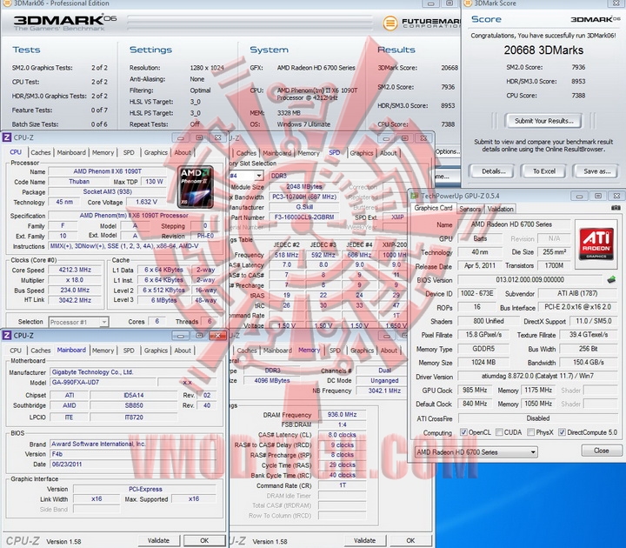Toggle the DirectCompute 5.0 checkbox
The image size is (626, 548).
[562, 432]
